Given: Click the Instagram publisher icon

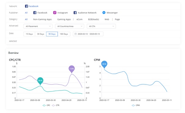Looking at the screenshot, I should [55, 12].
